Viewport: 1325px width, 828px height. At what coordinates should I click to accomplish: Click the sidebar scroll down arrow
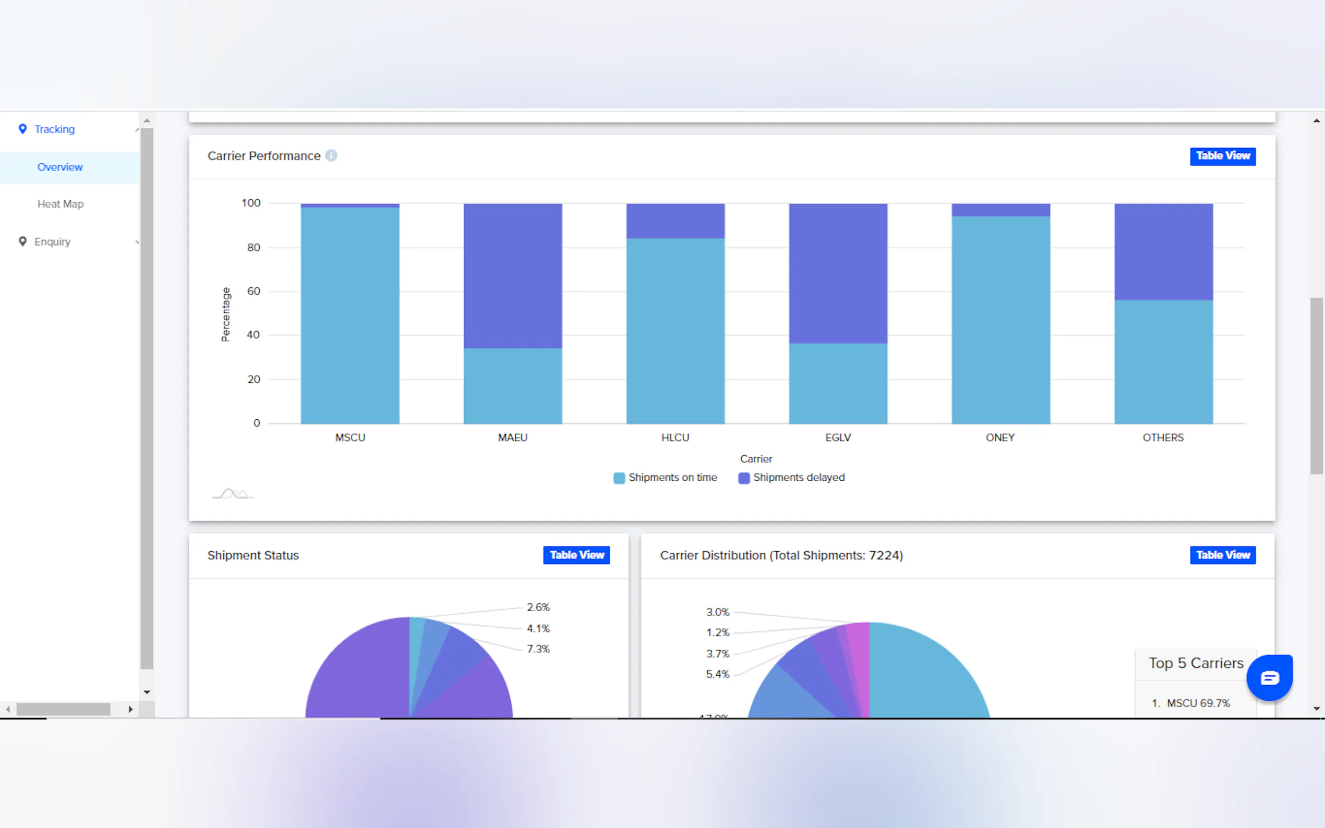pos(147,692)
